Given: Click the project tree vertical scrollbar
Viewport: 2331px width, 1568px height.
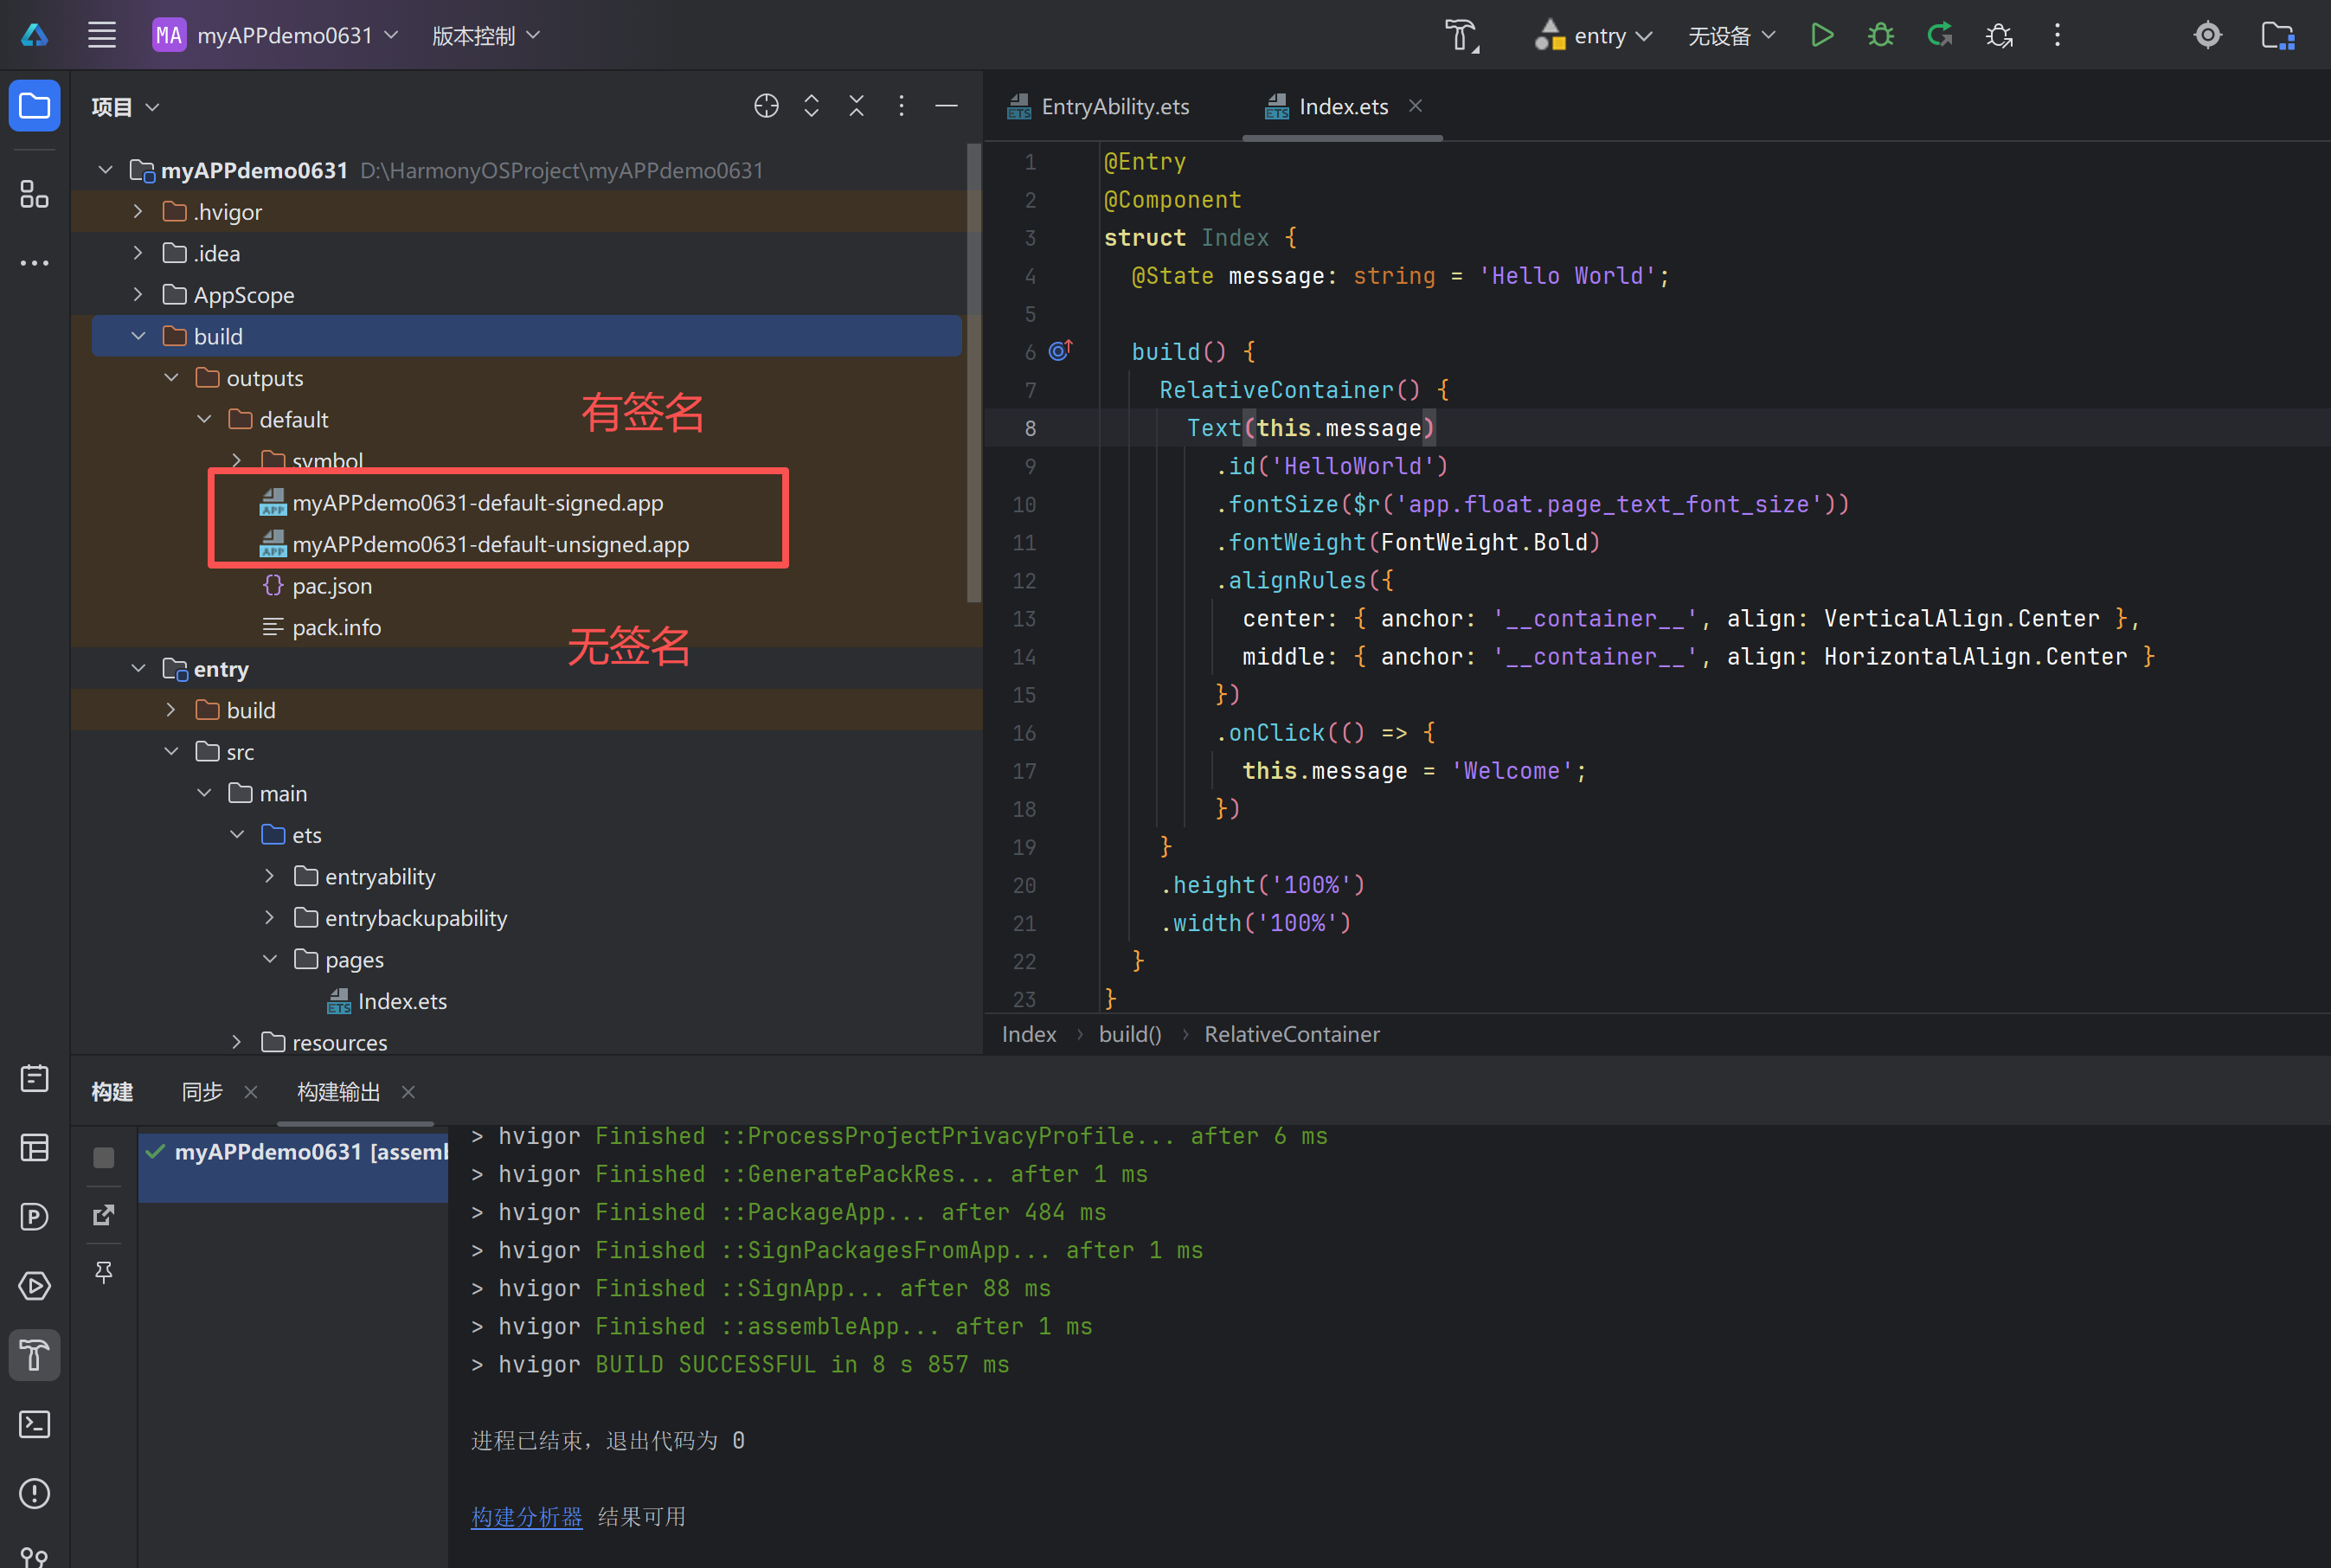Looking at the screenshot, I should click(973, 372).
